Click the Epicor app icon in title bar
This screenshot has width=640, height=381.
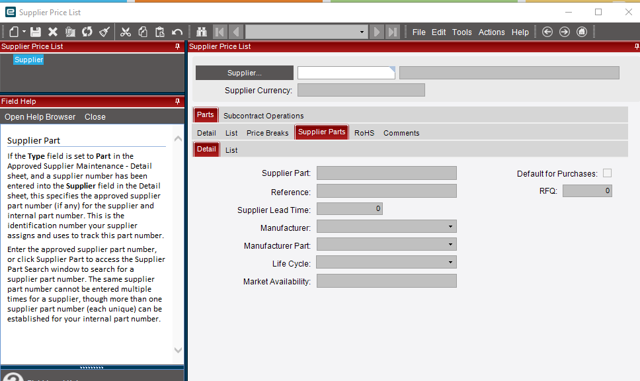(10, 13)
